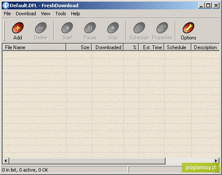Screen dimensions: 222x175
Task: Click the Delete toolbar icon
Action: click(x=41, y=28)
